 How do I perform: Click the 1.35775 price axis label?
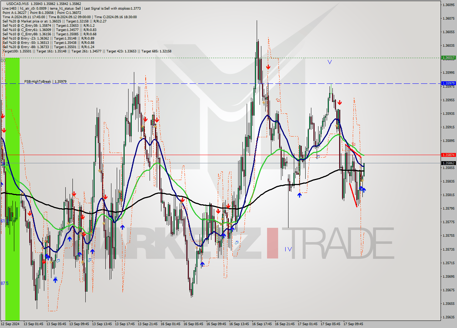448,222
